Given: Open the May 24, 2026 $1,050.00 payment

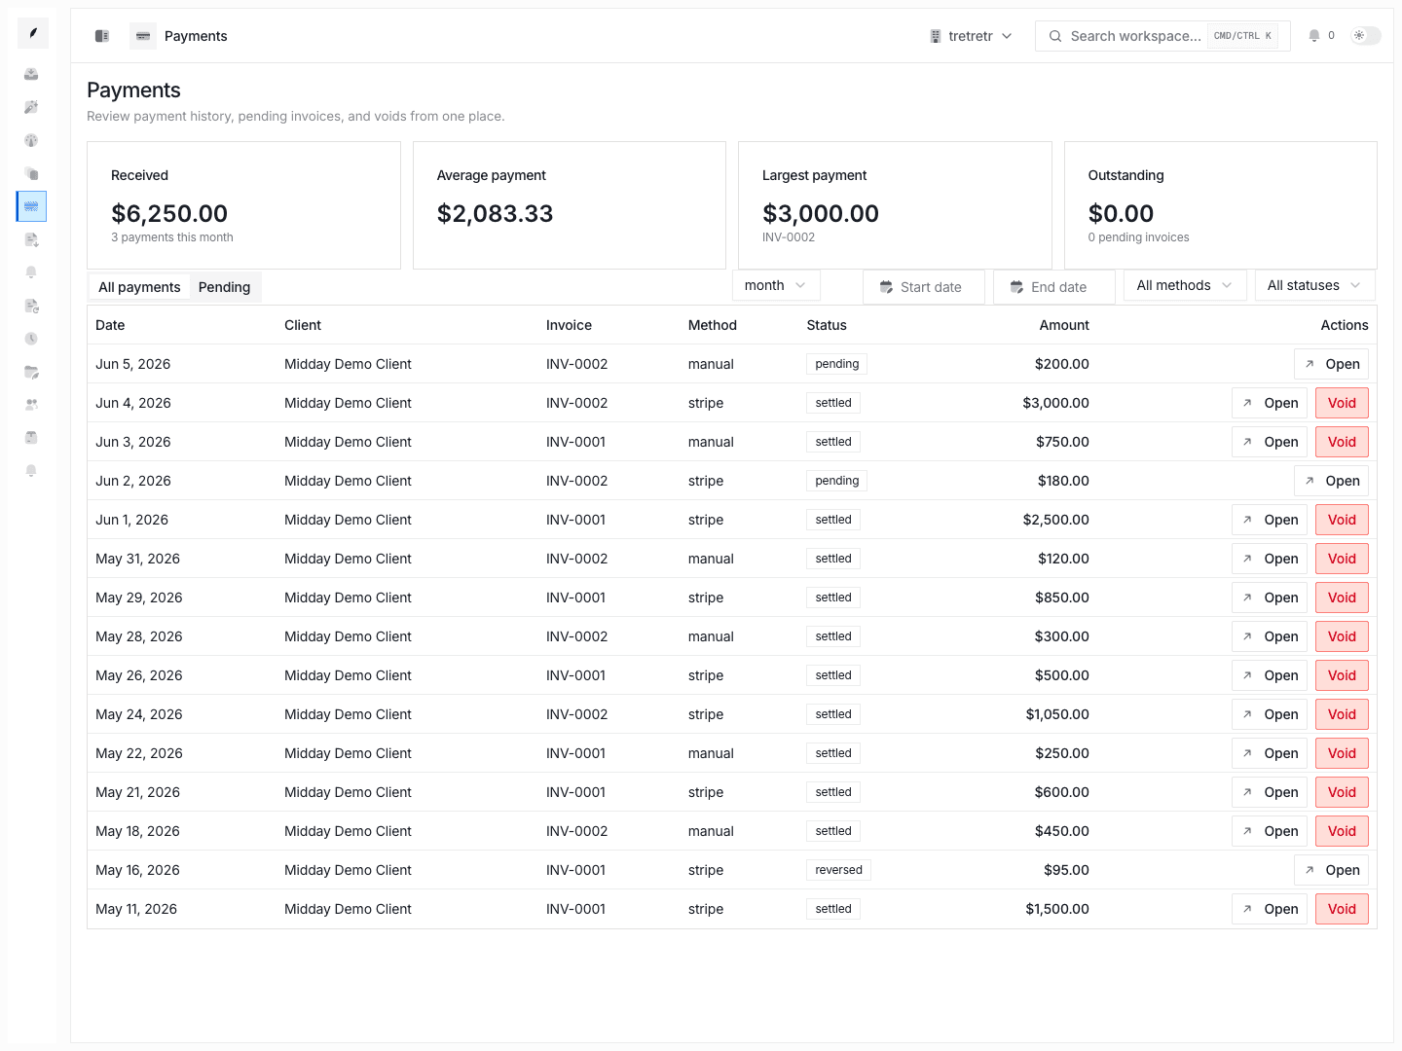Looking at the screenshot, I should 1270,714.
